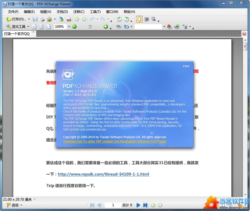
Task: Click the green back view arrow in status bar
Action: point(153,205)
